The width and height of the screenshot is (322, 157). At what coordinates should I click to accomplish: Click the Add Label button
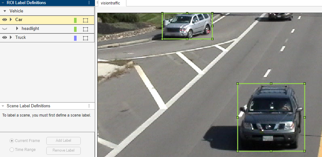click(x=64, y=141)
